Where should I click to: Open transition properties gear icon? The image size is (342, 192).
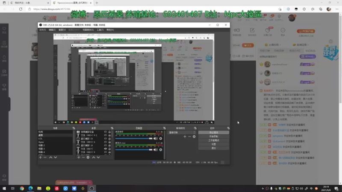[194, 137]
